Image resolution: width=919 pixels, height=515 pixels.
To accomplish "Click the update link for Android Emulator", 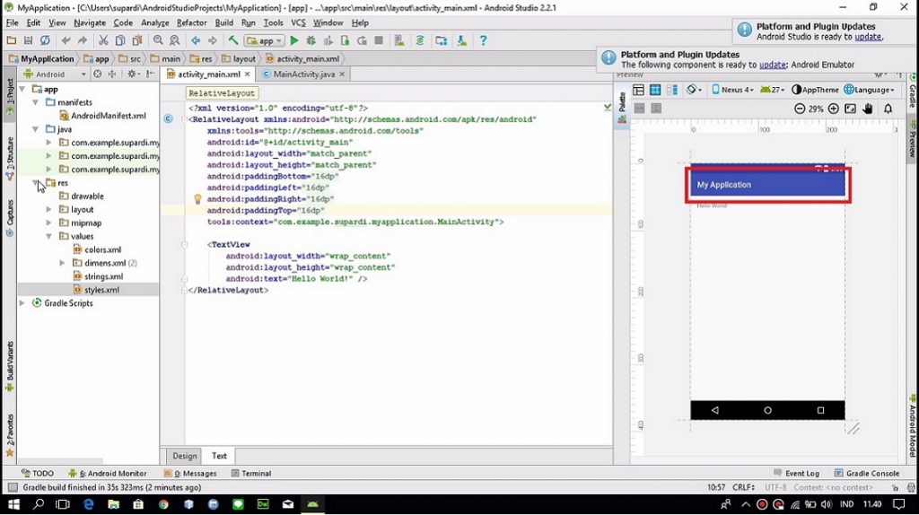I will [x=772, y=65].
